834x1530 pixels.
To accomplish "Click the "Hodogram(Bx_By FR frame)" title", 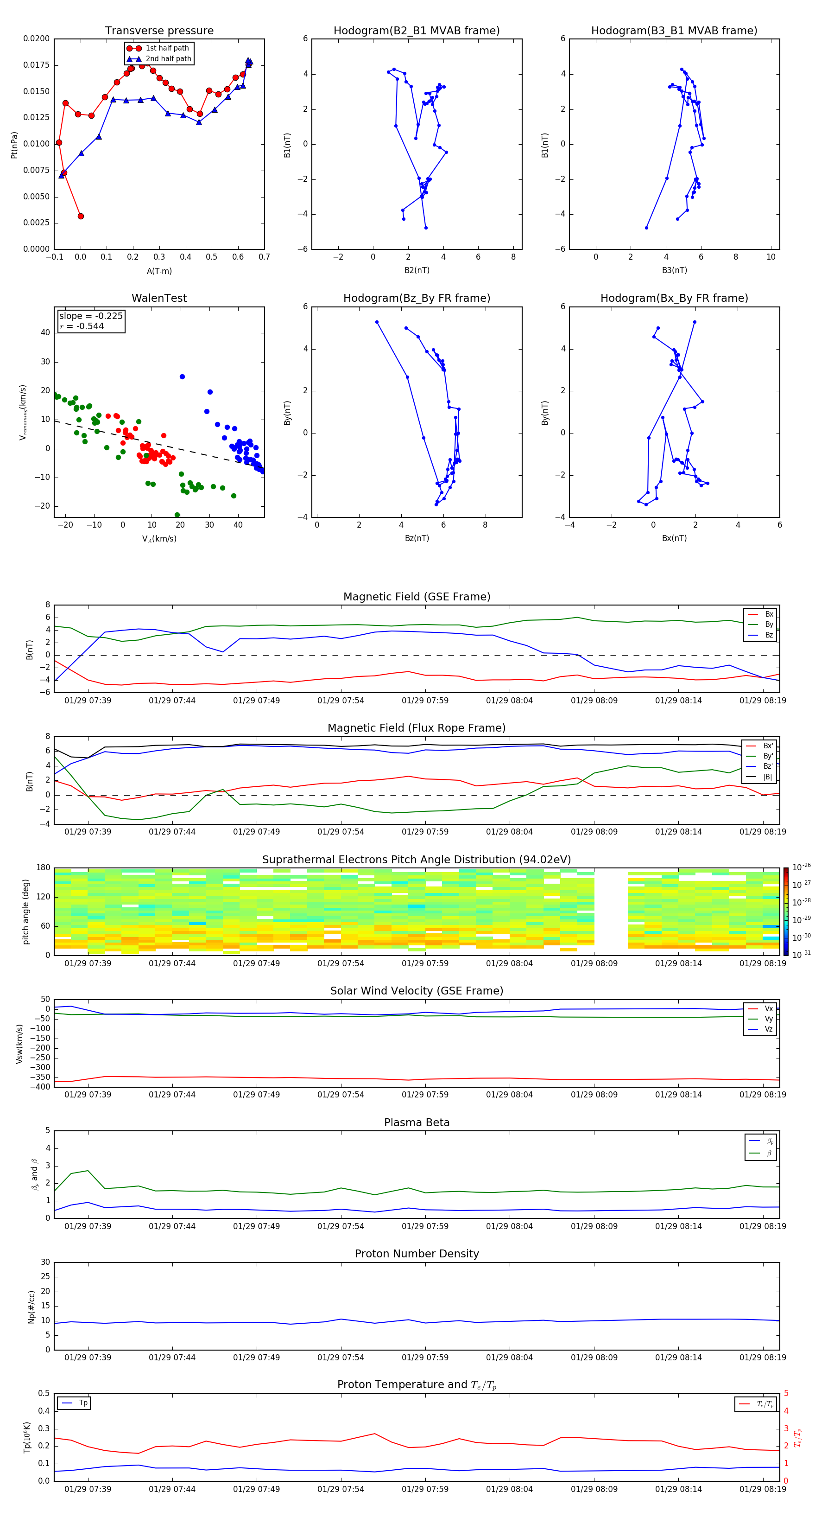I will (x=674, y=298).
